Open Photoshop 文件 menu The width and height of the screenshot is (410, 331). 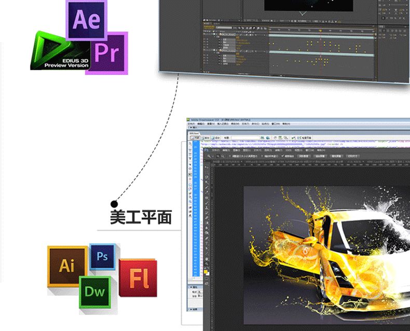(215, 150)
